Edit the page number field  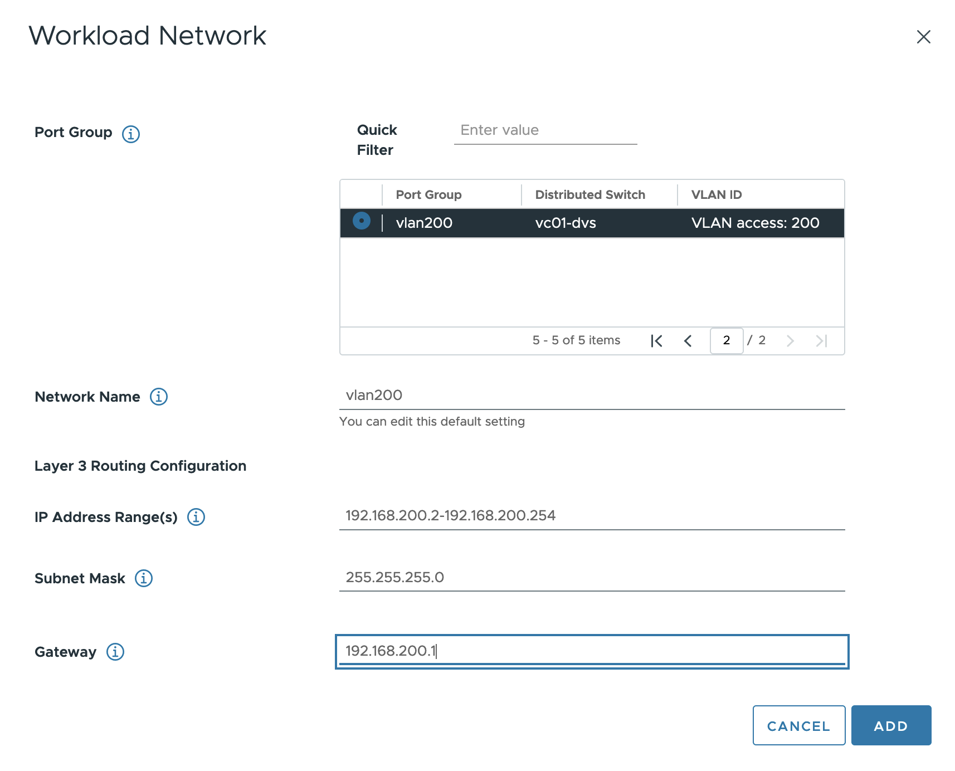(x=727, y=340)
